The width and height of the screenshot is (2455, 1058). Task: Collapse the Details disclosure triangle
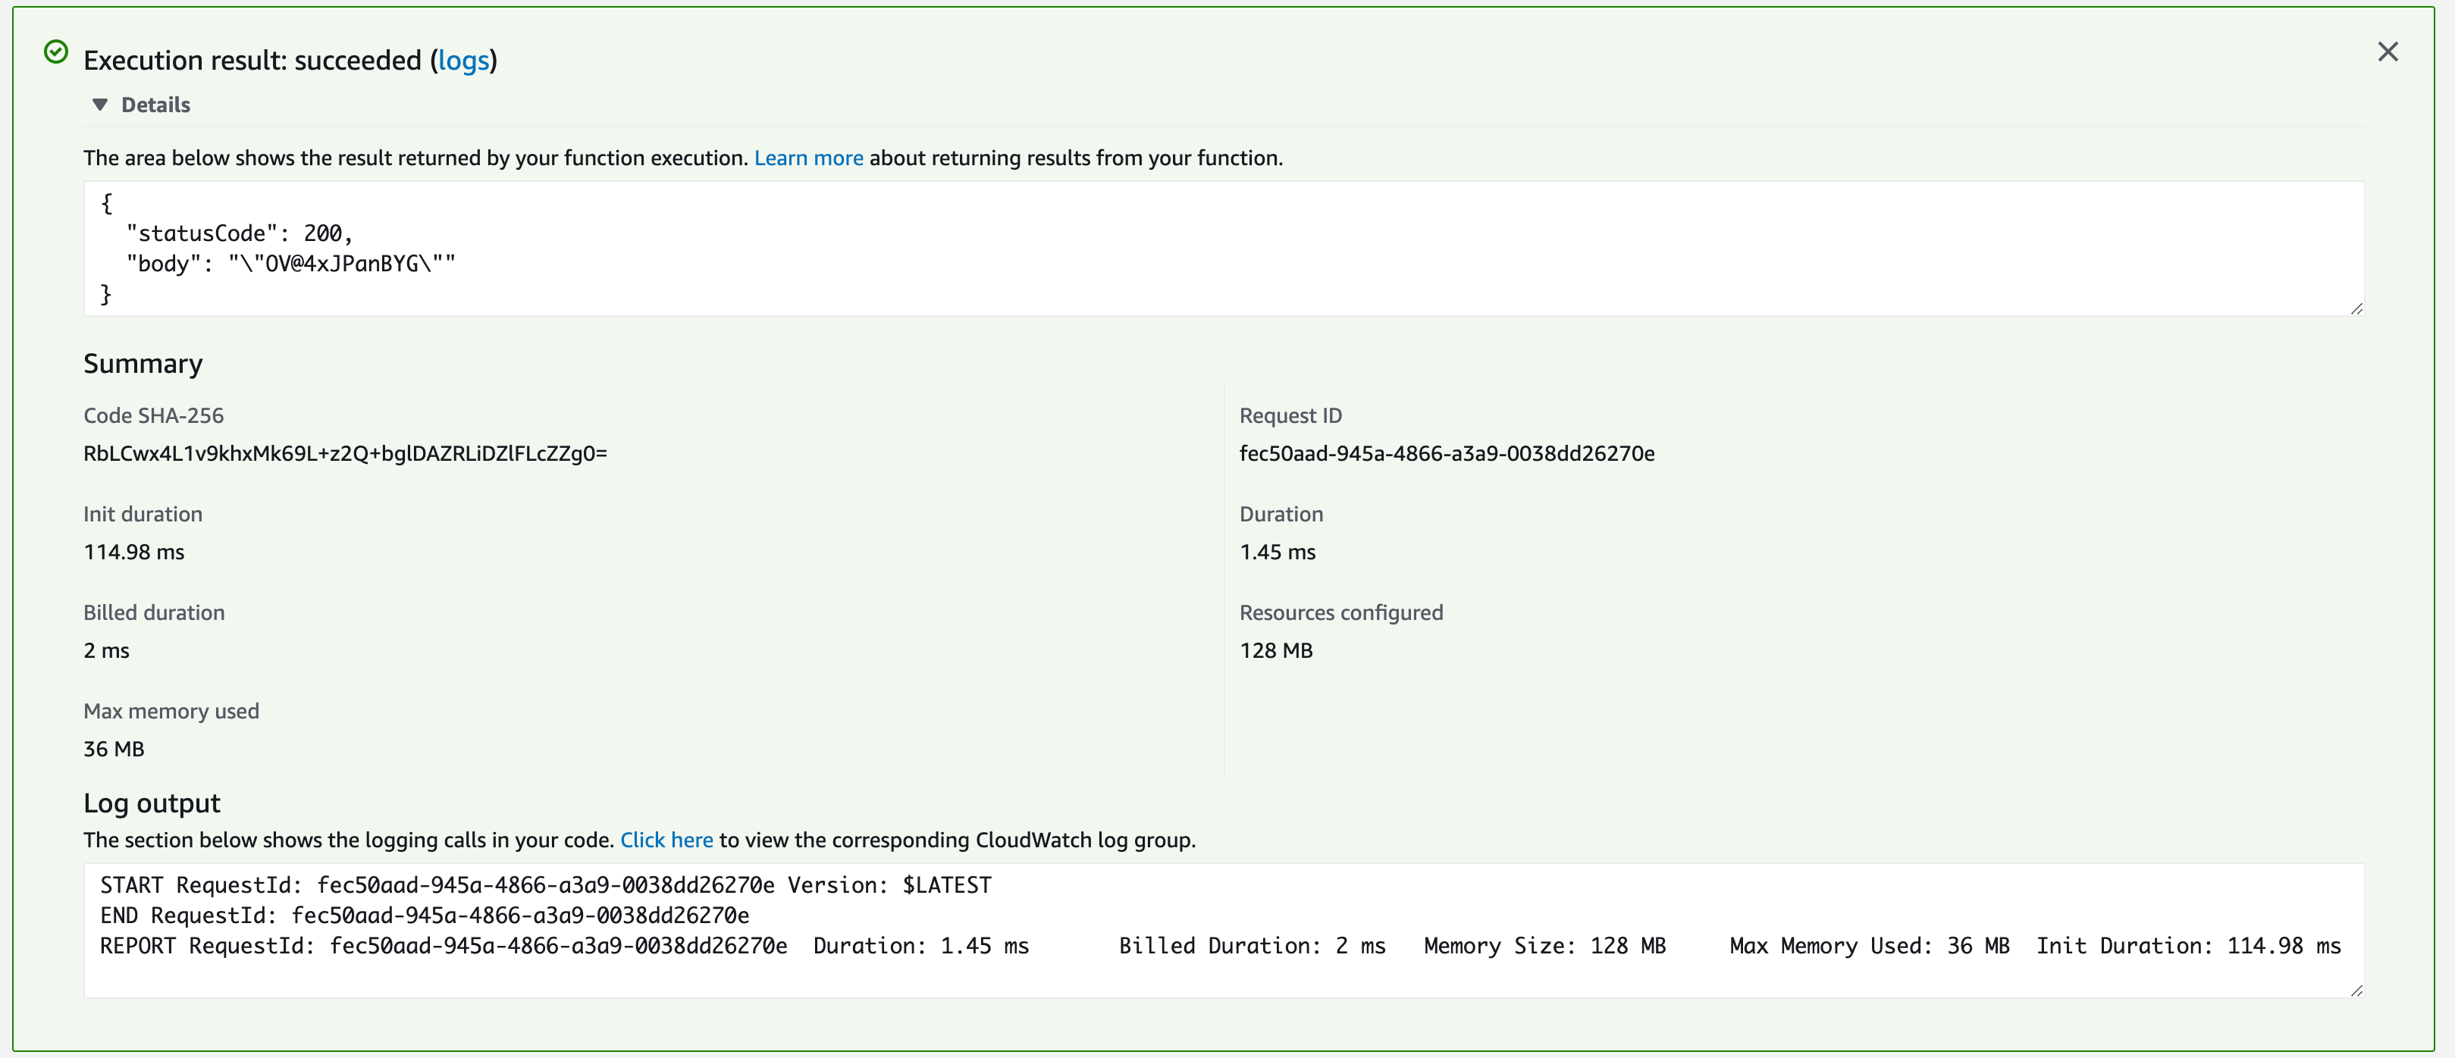(100, 105)
